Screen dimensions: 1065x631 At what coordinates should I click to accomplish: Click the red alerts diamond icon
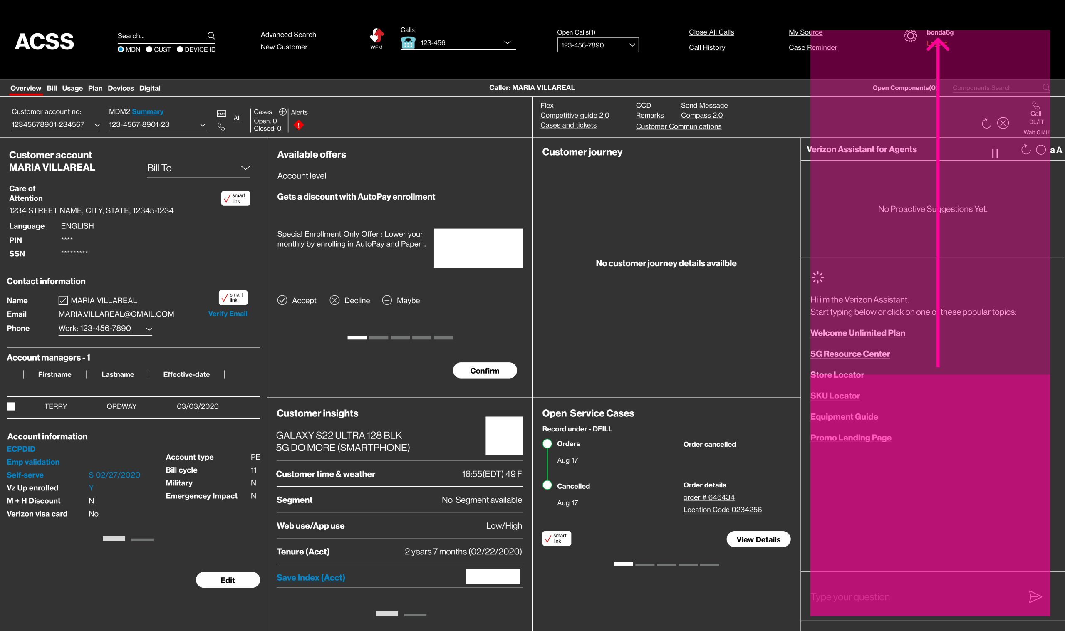[299, 125]
